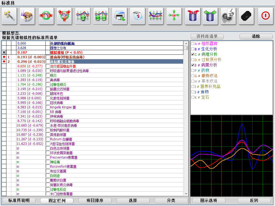Click the cylinder with red arrows icon
The height and width of the screenshot is (206, 275).
click(193, 16)
